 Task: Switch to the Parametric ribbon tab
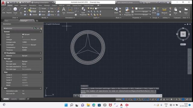(33, 5)
